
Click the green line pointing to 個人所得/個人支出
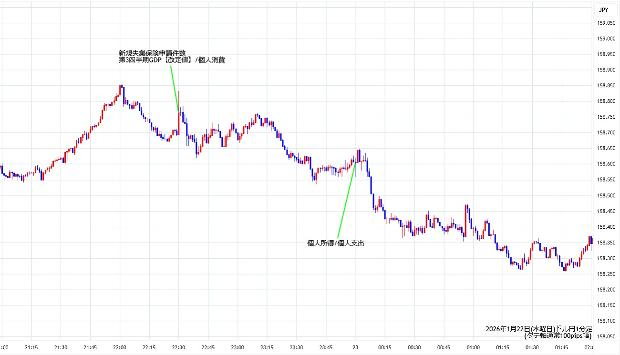point(347,200)
